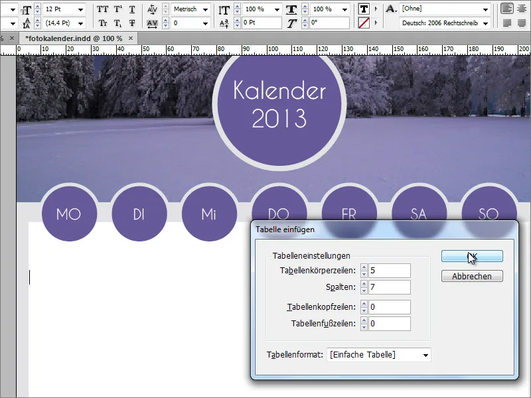Select the DI weekday circle

pyautogui.click(x=139, y=213)
